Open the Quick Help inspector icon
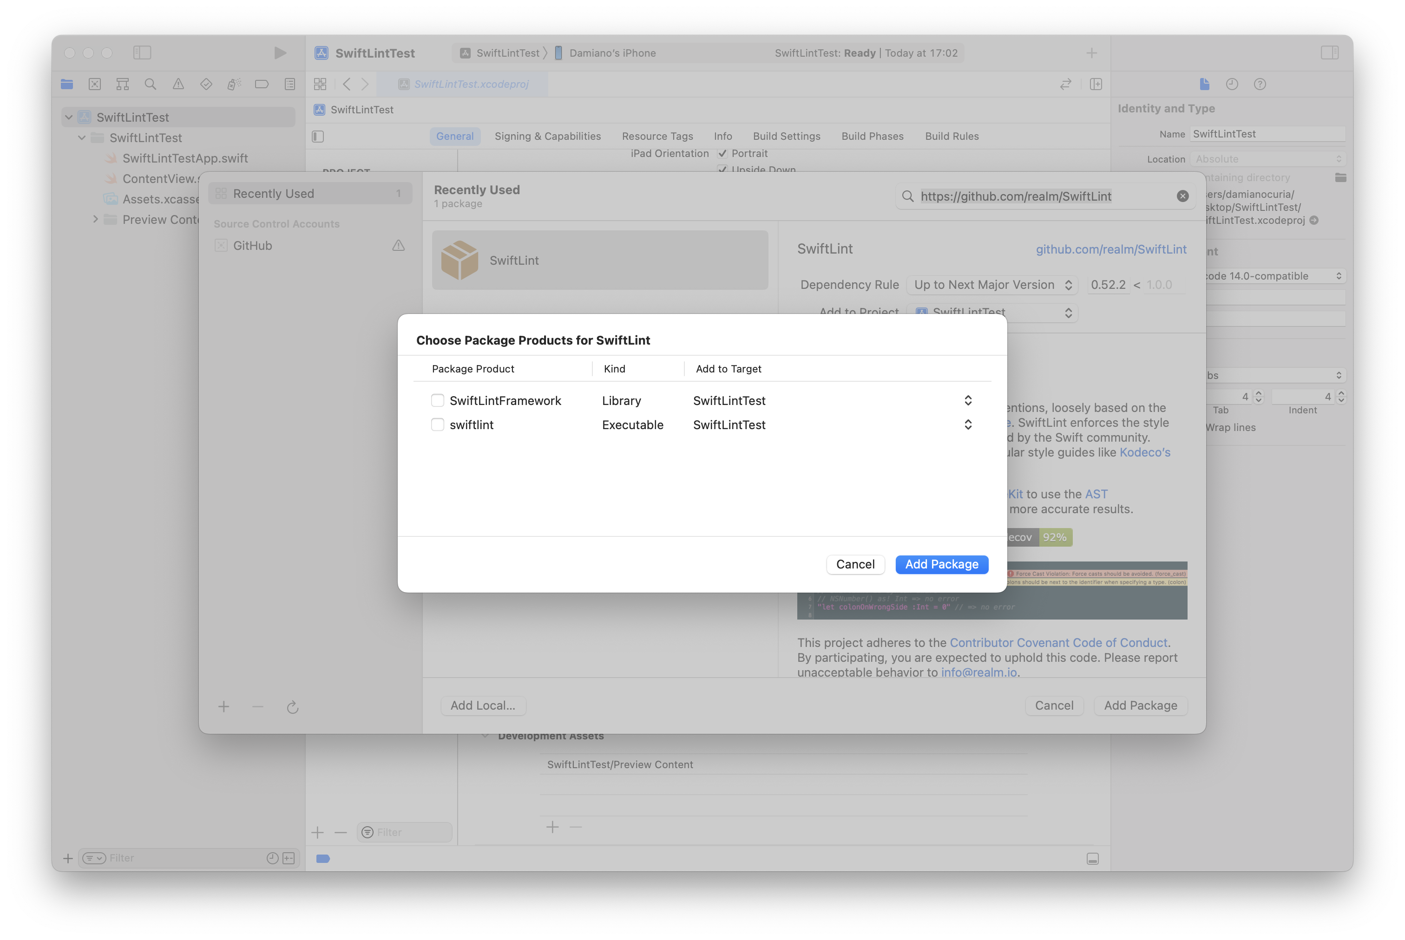 (1259, 84)
